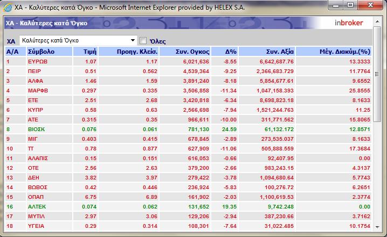Select symbol ΜΑΡΦΒ

38,91
